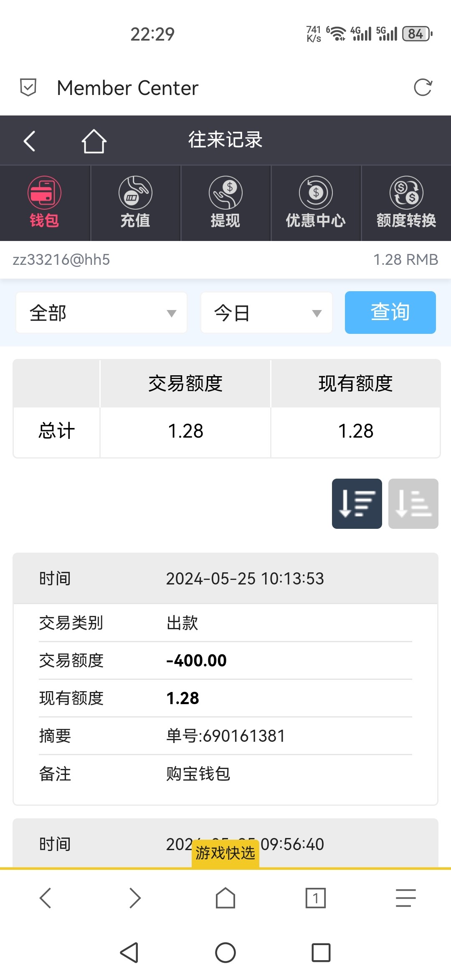Viewport: 451px width, 979px height.
Task: Tap the back arrow in 往来记录 header
Action: (29, 140)
